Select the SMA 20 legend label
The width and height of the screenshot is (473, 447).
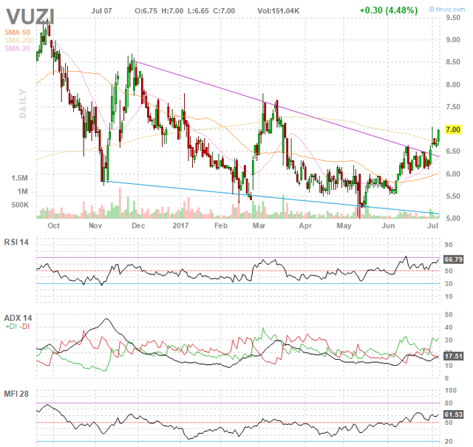(x=17, y=48)
